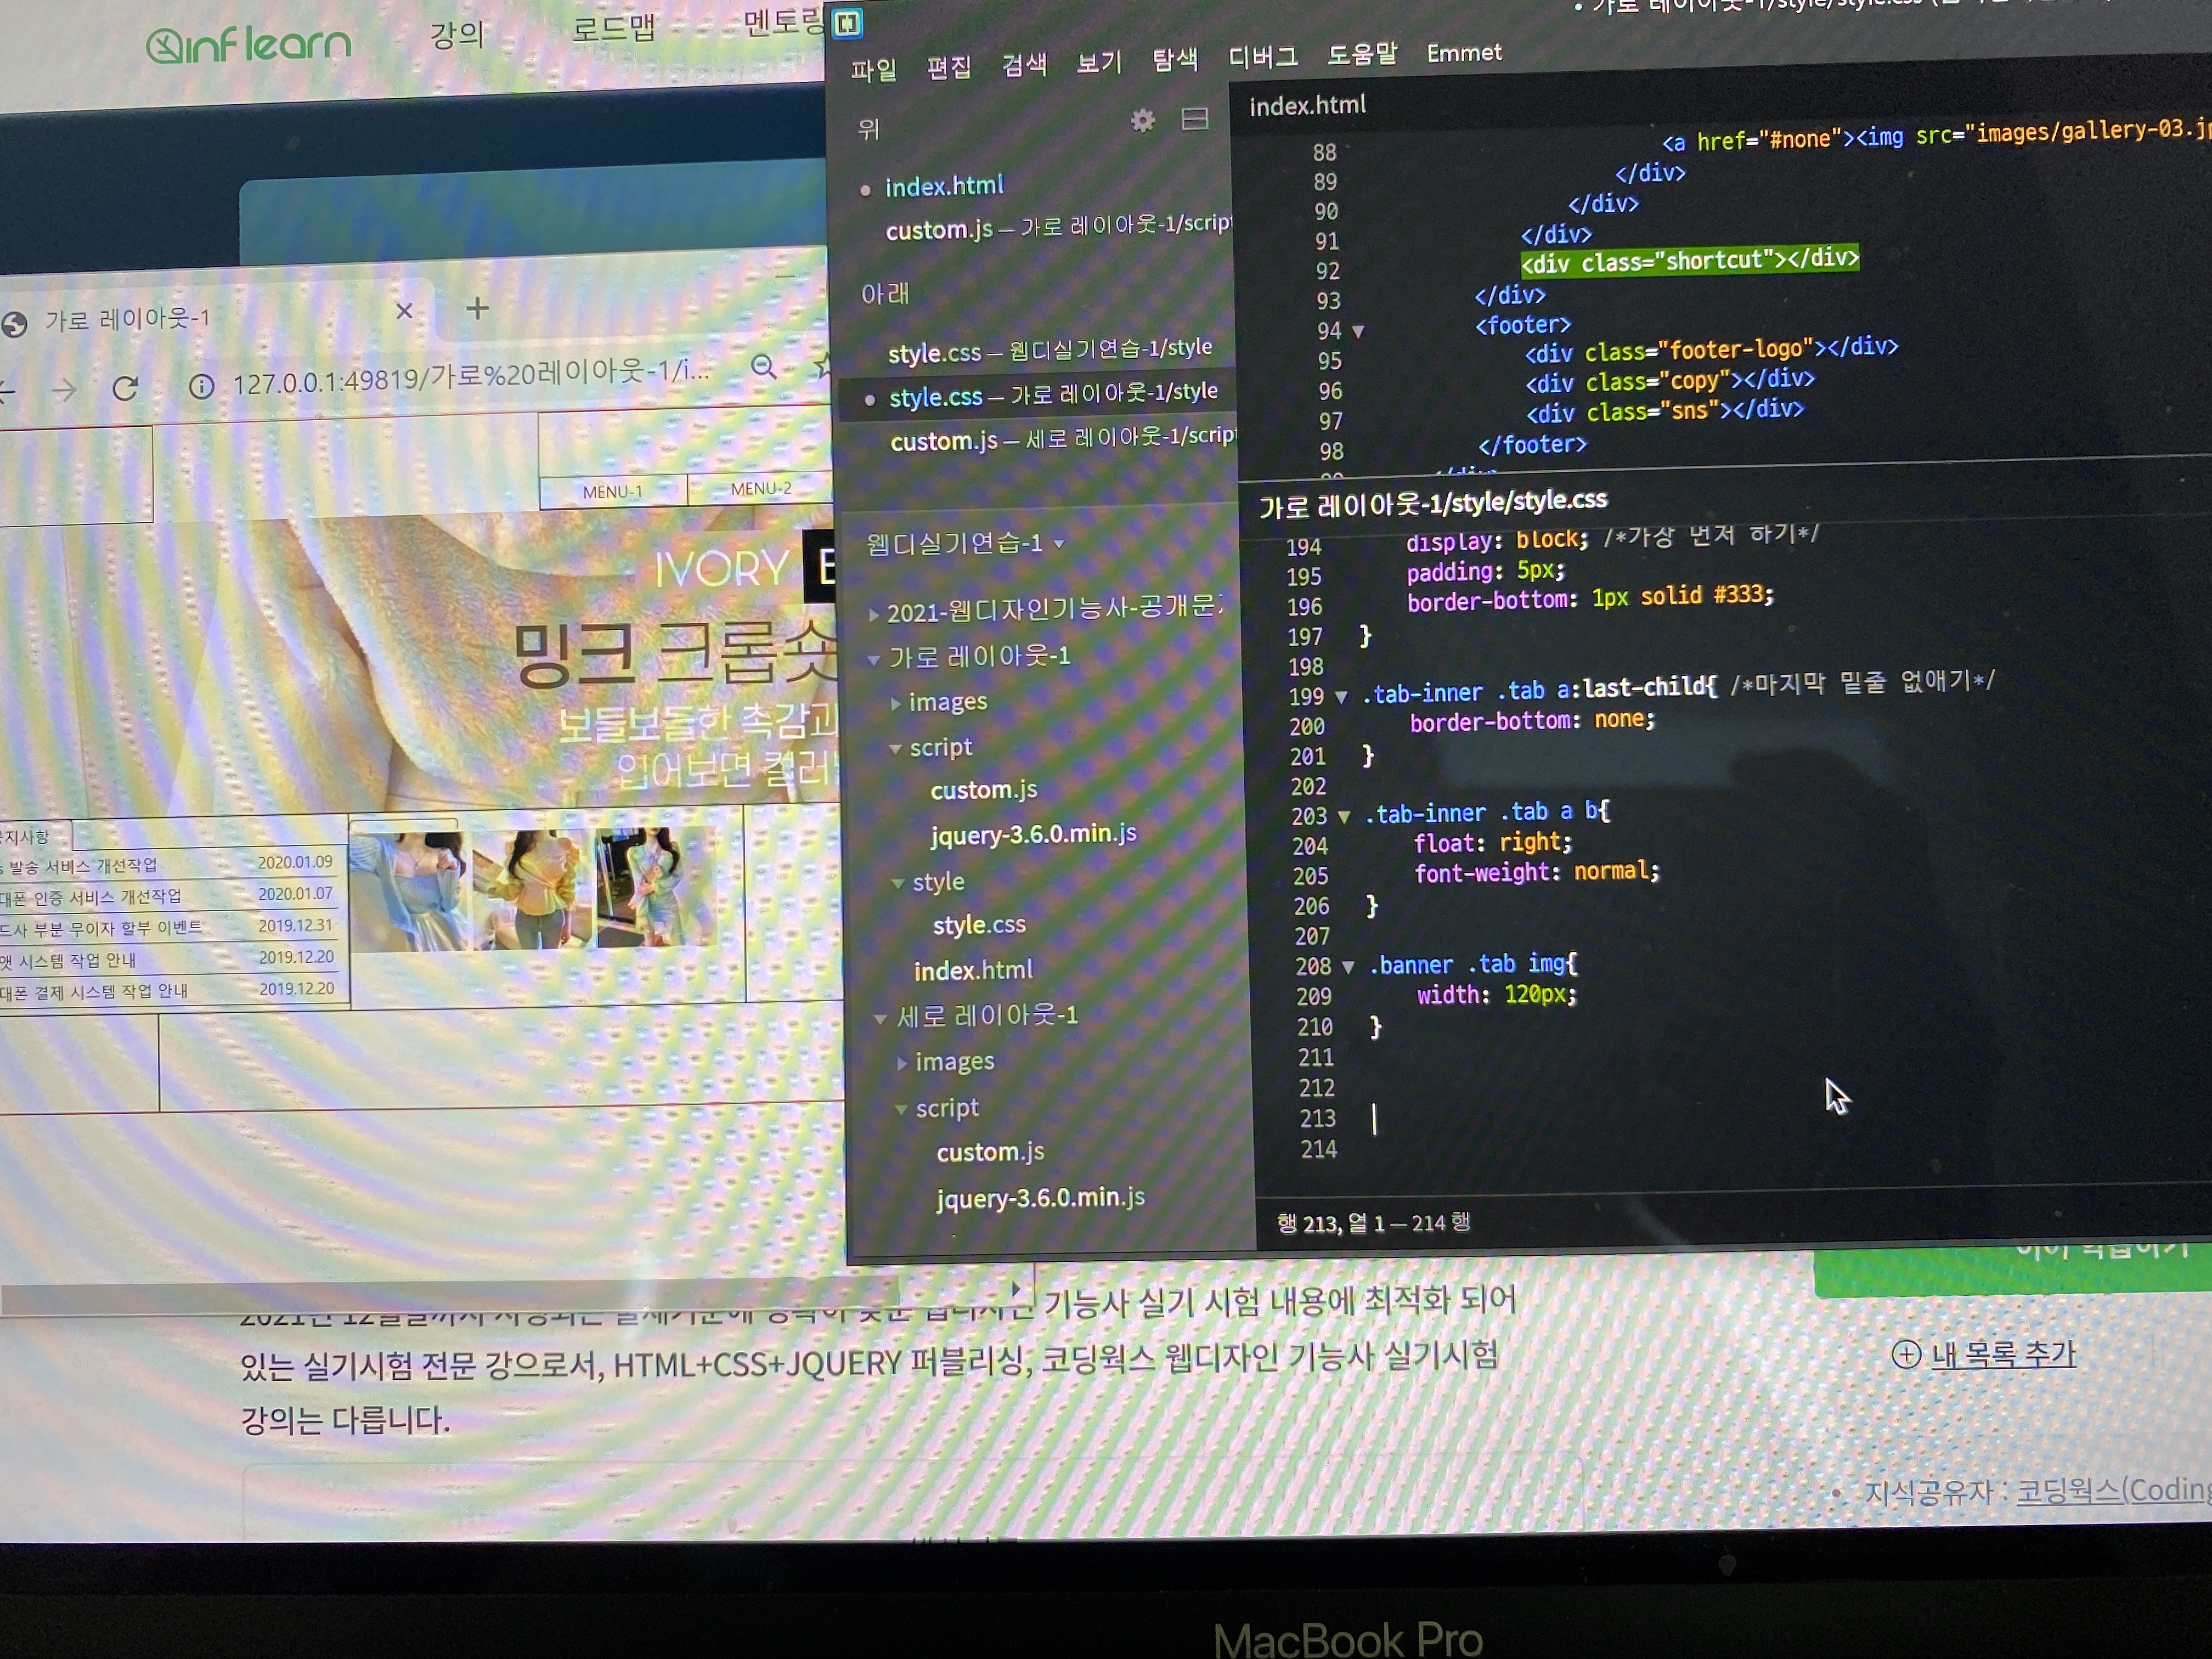2212x1659 pixels.
Task: Expand images folder under 가로 레이아웃-1
Action: [x=896, y=704]
